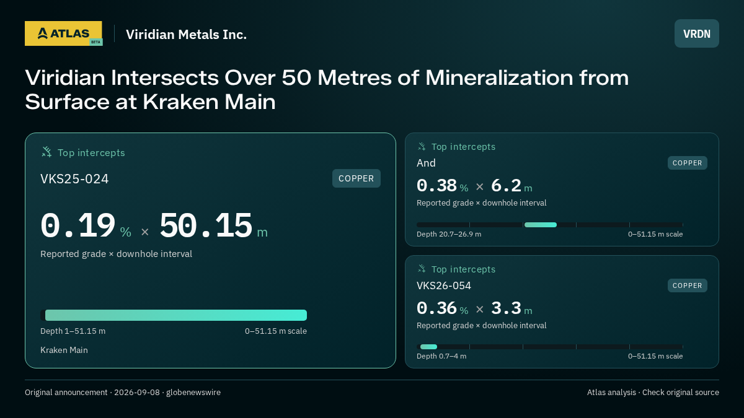
Task: Click the hole ID VKS26-054
Action: tap(444, 285)
